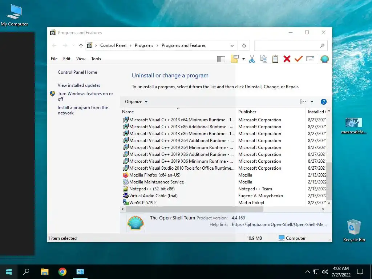372x279 pixels.
Task: Open the View menu
Action: point(81,59)
